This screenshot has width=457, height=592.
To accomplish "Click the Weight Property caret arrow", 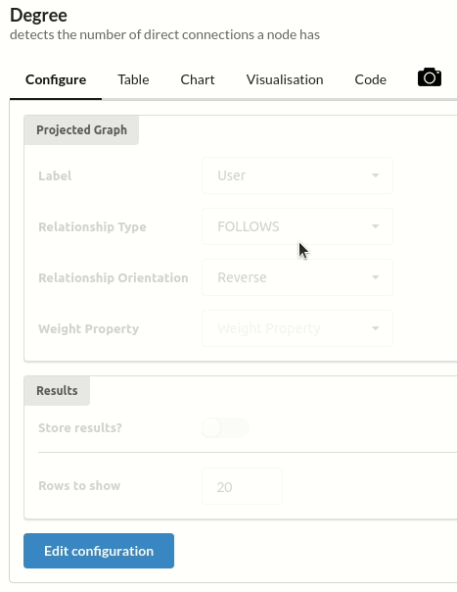I will 375,328.
